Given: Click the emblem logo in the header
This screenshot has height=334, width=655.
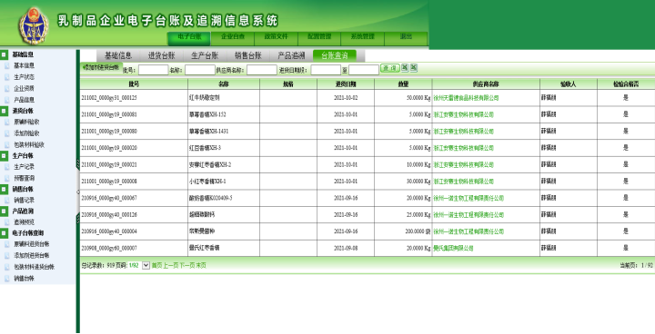Looking at the screenshot, I should point(33,25).
